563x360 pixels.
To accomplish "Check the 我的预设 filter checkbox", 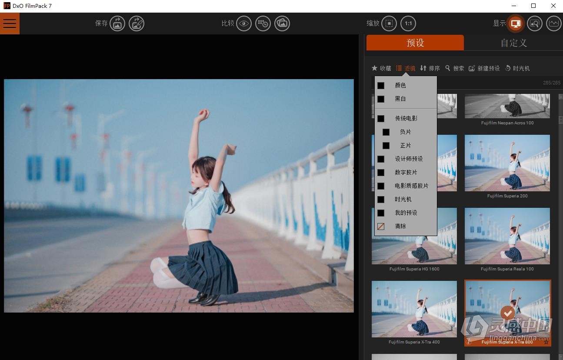I will tap(381, 213).
